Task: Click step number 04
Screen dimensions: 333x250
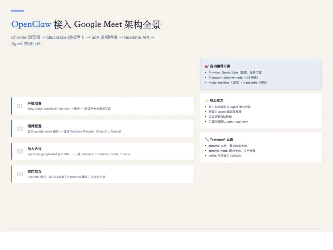Action: [20, 174]
